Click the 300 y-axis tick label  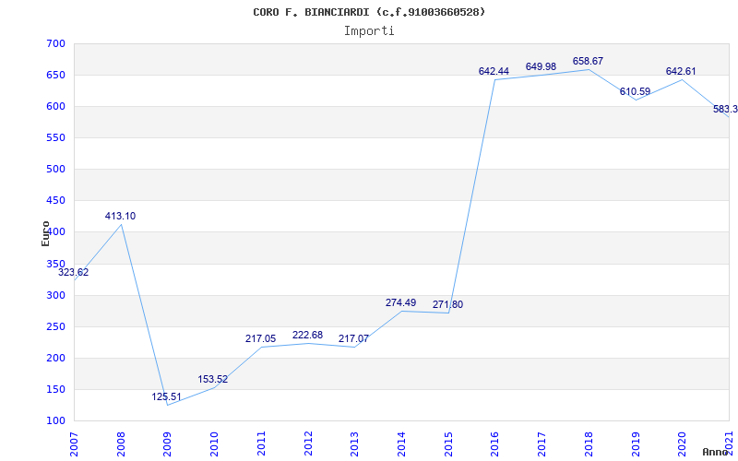click(55, 295)
